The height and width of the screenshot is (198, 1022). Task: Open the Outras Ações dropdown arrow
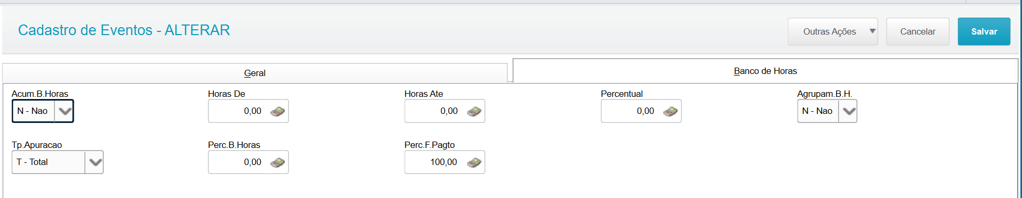[x=872, y=31]
